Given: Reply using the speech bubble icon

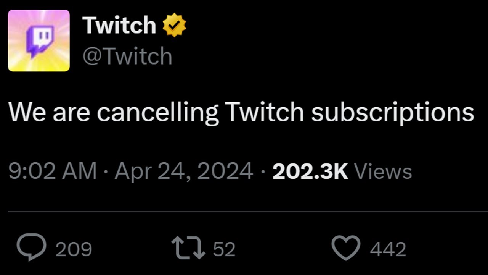Looking at the screenshot, I should pos(31,248).
